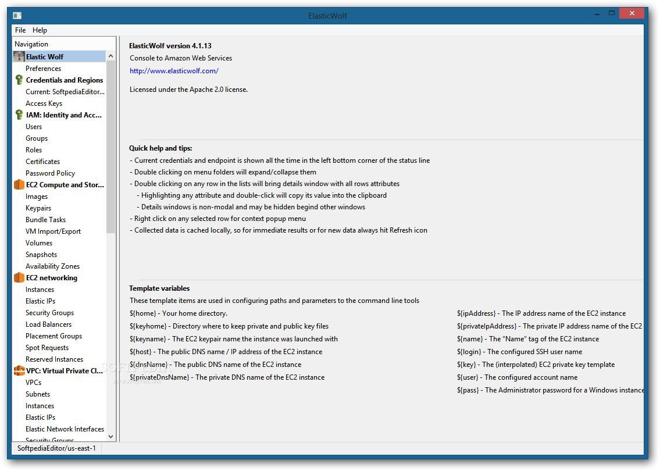Open Instances under EC2 networking

tap(40, 290)
